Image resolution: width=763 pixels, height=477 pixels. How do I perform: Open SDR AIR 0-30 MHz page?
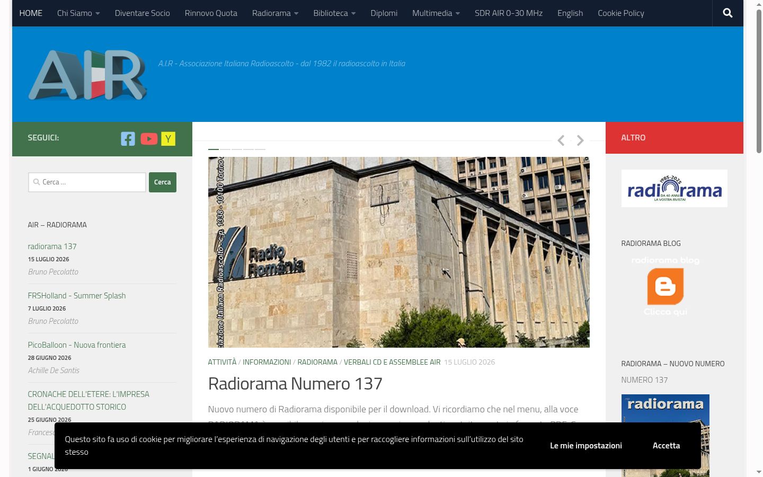509,13
